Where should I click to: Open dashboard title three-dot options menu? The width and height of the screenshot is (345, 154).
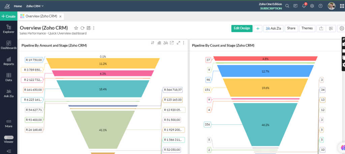94,28
